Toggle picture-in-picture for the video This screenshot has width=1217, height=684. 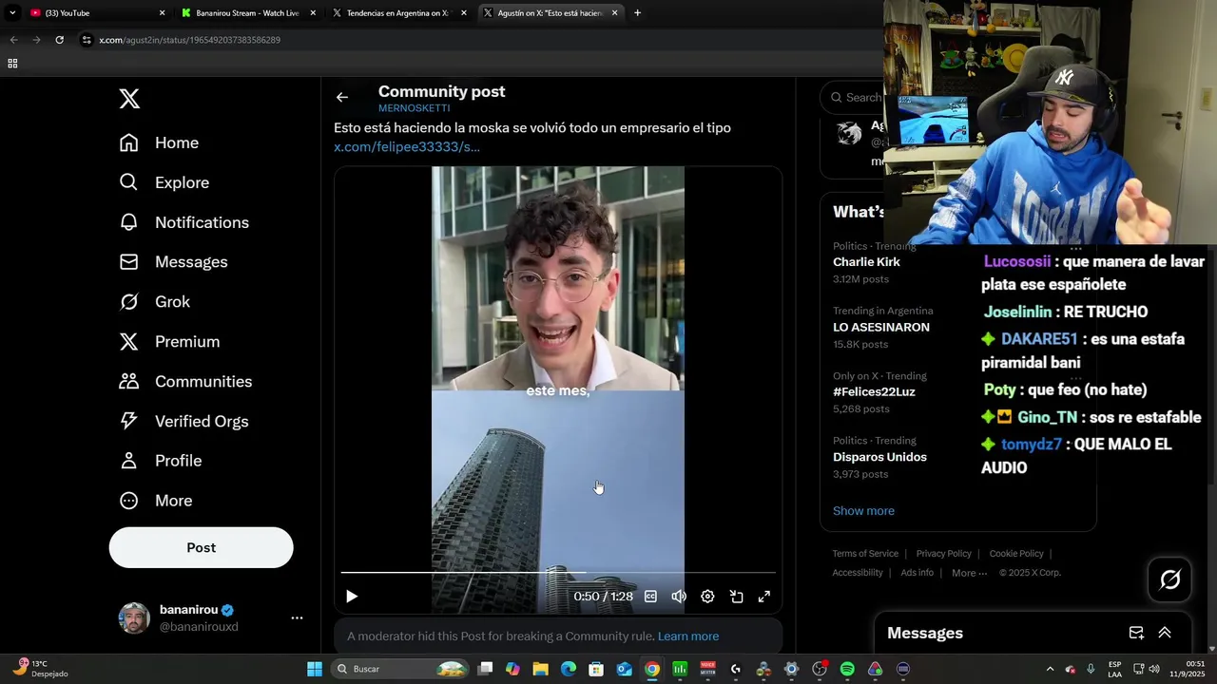click(x=736, y=597)
